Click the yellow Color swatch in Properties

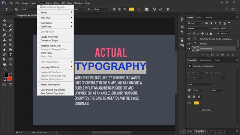click(x=196, y=103)
